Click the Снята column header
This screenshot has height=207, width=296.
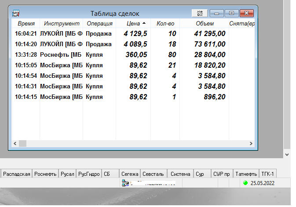pyautogui.click(x=242, y=24)
